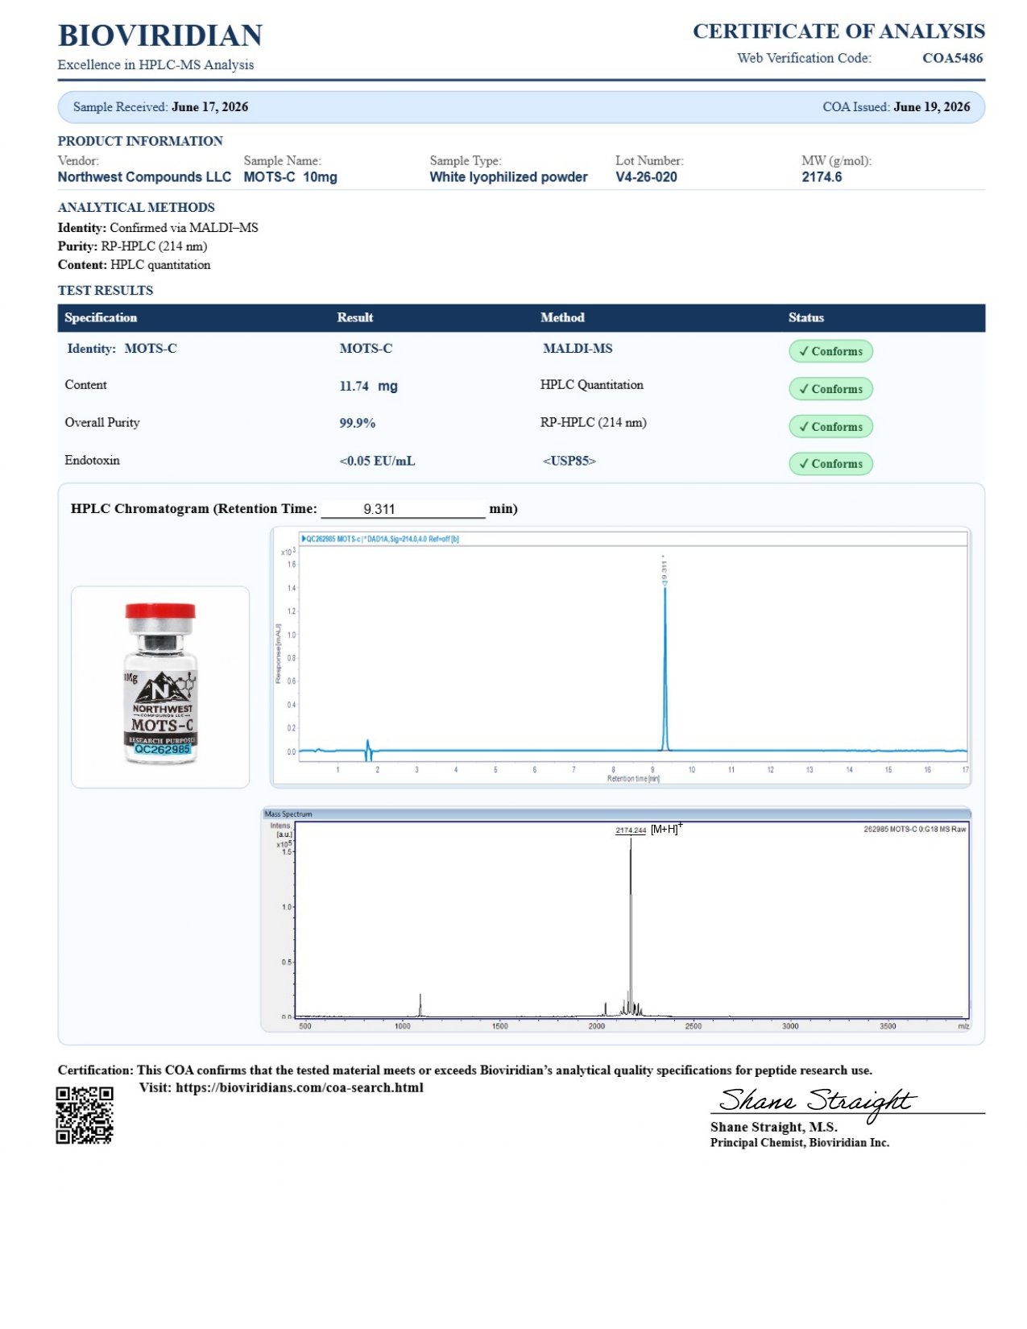The image size is (1027, 1329).
Task: Click the CERTIFICATE OF ANALYSIS title
Action: click(x=839, y=31)
